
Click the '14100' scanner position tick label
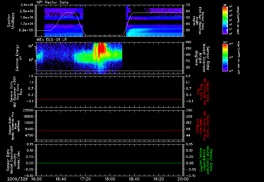(28, 123)
